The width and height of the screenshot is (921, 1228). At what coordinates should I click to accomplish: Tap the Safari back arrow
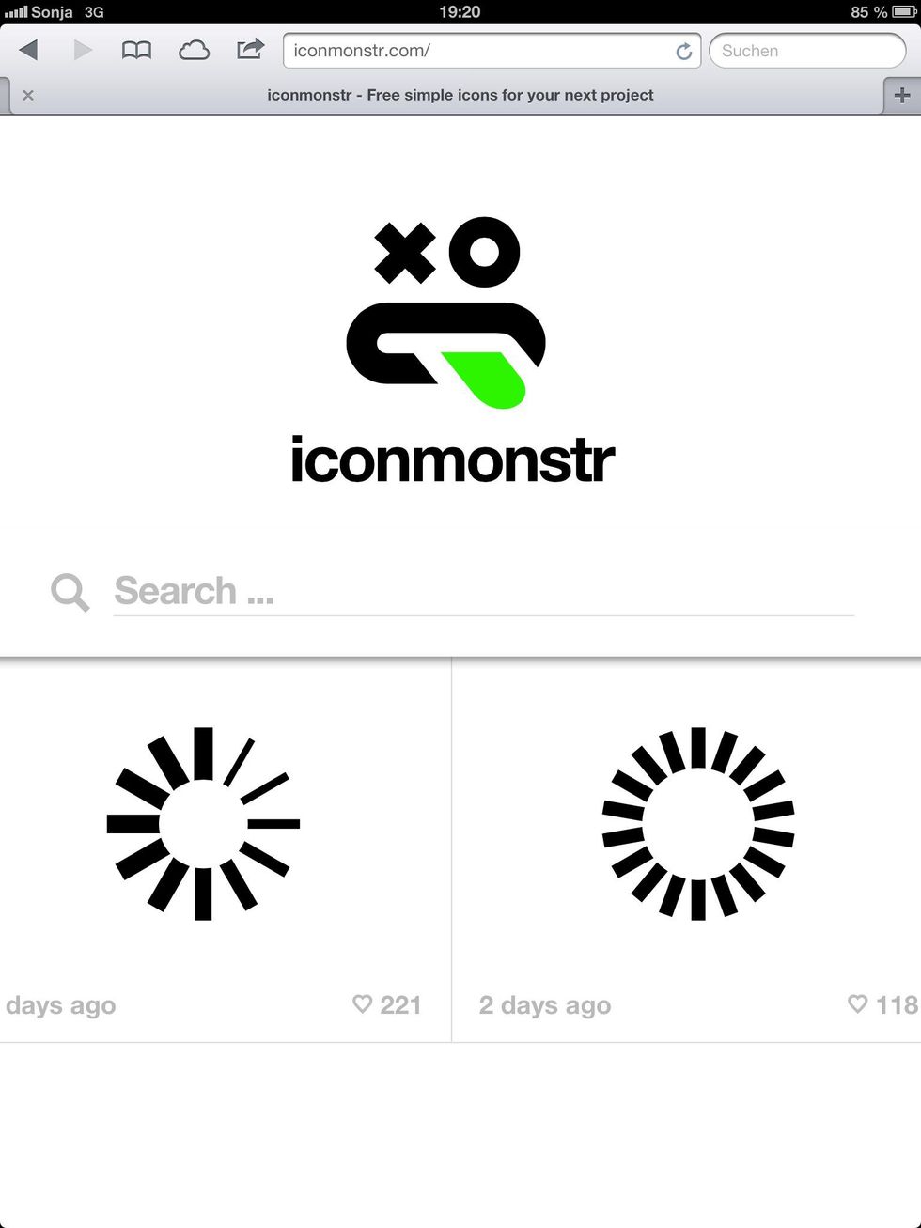click(x=29, y=50)
